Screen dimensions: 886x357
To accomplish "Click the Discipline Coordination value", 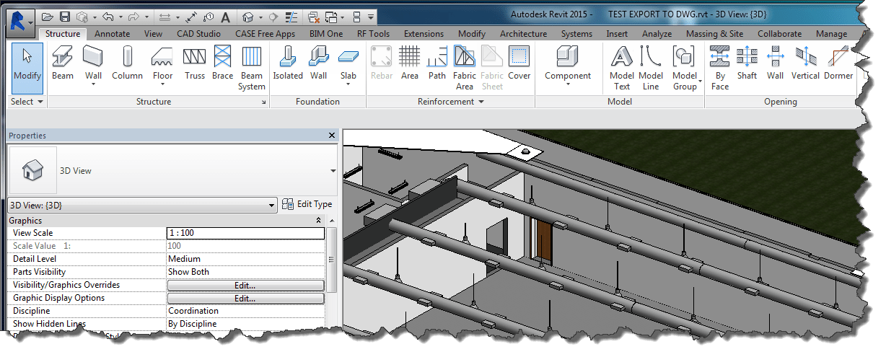I will tap(246, 311).
